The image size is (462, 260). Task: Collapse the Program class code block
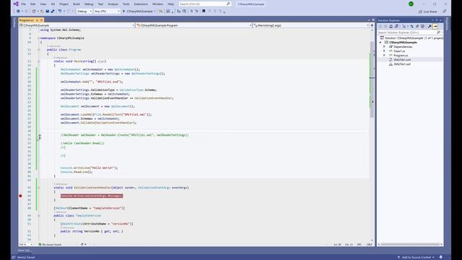click(38, 50)
